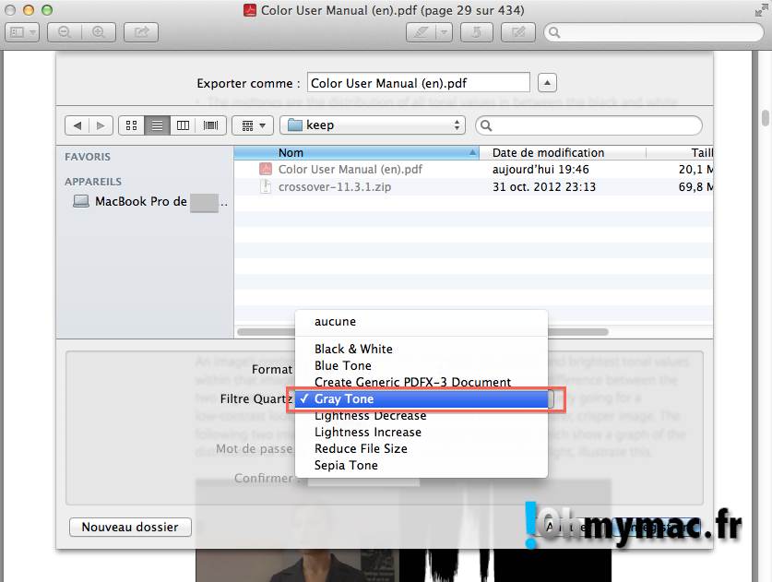This screenshot has height=582, width=772.
Task: Show the edit toolbar via markup icon
Action: [x=518, y=32]
